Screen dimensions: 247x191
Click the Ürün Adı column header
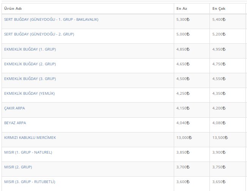12,8
